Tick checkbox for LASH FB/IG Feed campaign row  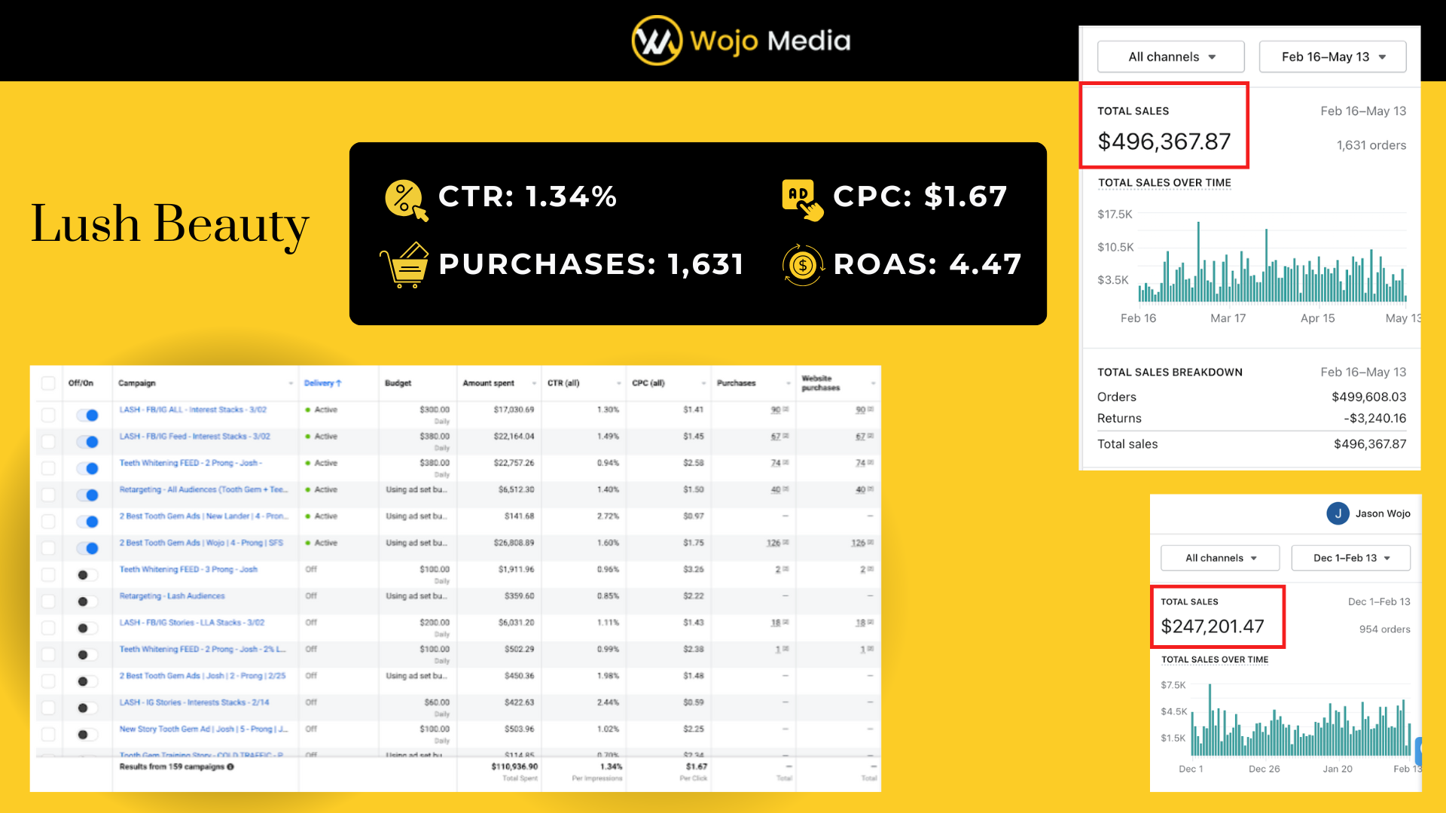point(48,441)
